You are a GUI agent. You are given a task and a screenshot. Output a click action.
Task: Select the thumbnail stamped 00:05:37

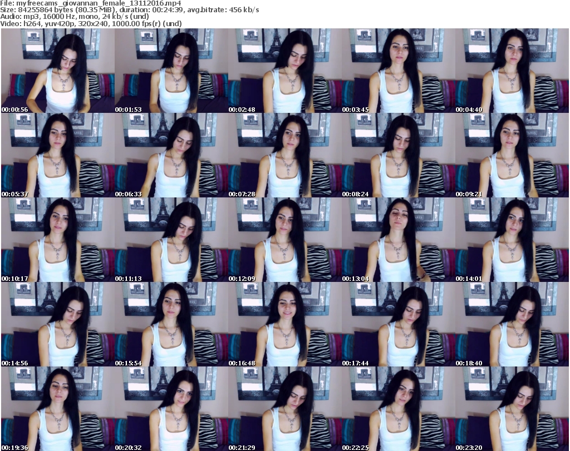pos(58,155)
